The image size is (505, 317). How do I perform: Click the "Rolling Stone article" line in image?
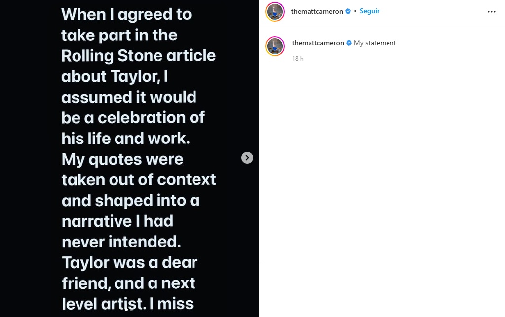pos(139,56)
